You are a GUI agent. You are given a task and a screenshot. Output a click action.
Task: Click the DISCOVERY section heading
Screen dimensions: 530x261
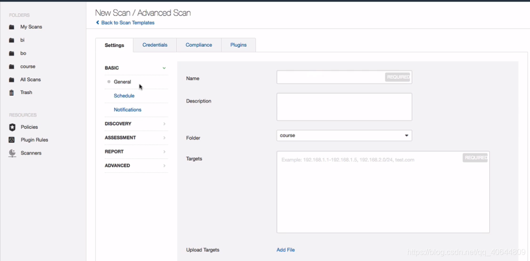(118, 124)
